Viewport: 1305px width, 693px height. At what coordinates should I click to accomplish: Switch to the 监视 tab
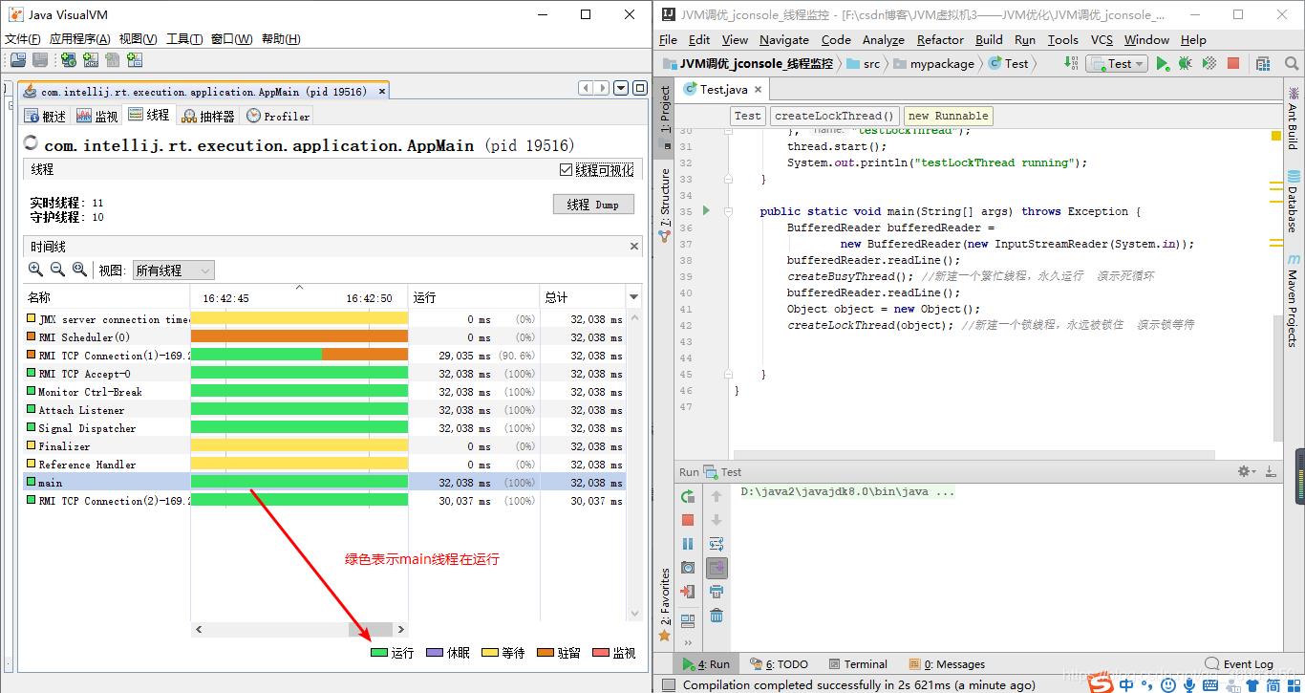[96, 116]
